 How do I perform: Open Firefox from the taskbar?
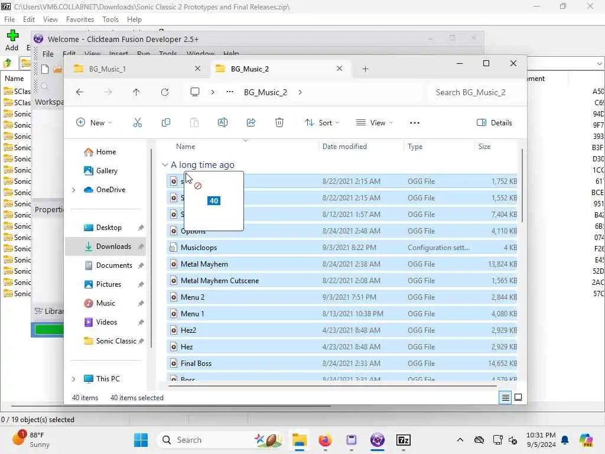point(326,440)
